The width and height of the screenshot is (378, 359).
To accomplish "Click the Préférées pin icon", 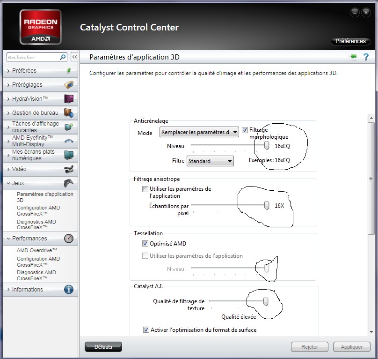I will 69,71.
